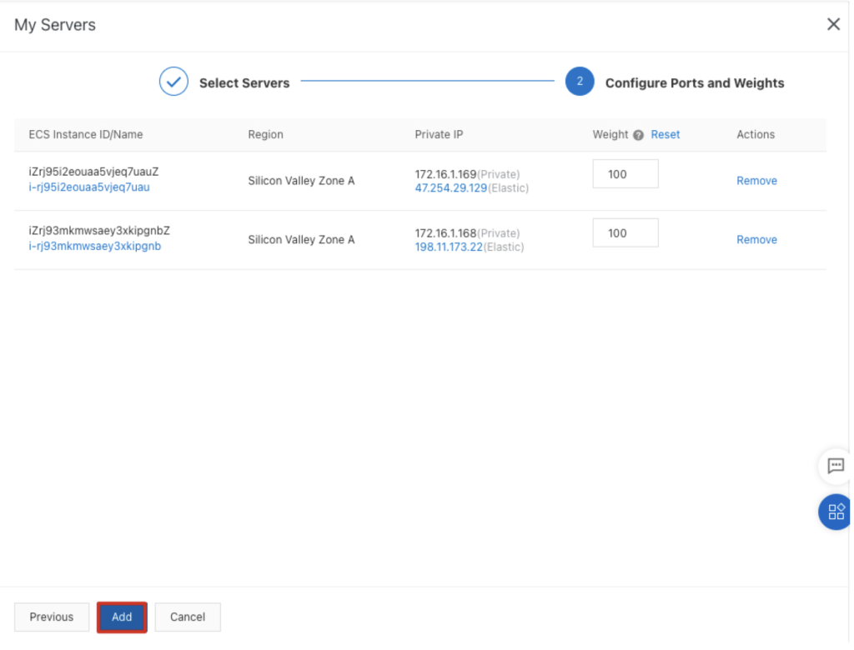Image resolution: width=854 pixels, height=650 pixels.
Task: Click the Actions column header
Action: tap(756, 134)
